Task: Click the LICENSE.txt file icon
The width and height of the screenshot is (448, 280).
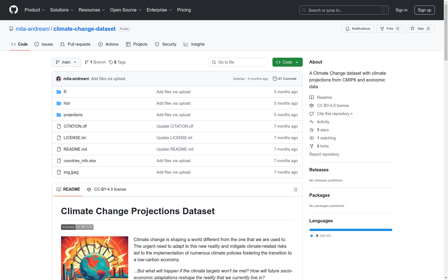Action: 59,138
